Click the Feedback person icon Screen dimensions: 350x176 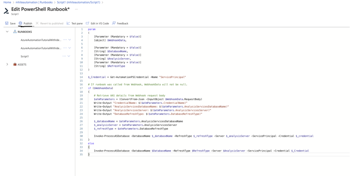pyautogui.click(x=114, y=23)
